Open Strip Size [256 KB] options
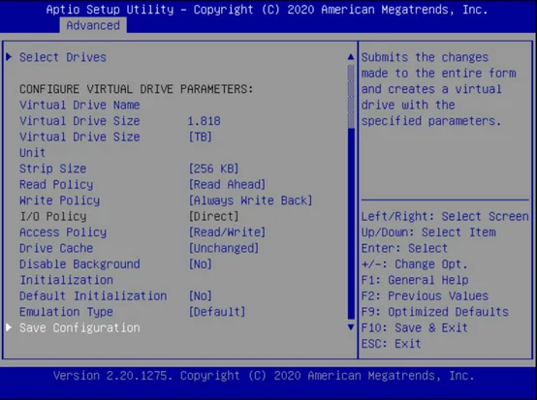The width and height of the screenshot is (537, 400). click(213, 169)
